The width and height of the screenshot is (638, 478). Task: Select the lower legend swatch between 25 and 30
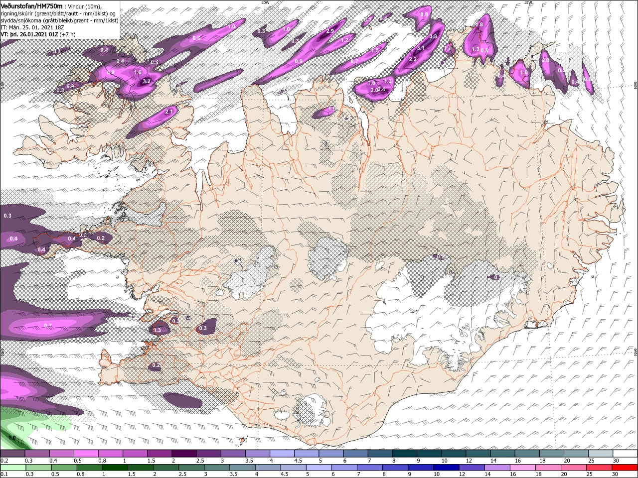[x=599, y=468]
